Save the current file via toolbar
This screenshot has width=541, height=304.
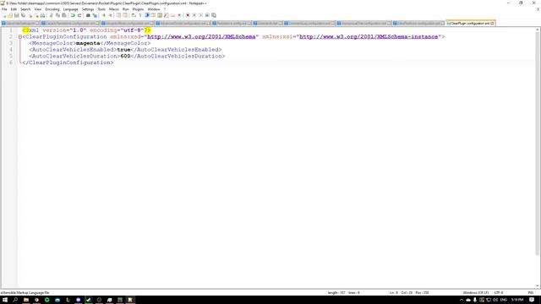17,15
